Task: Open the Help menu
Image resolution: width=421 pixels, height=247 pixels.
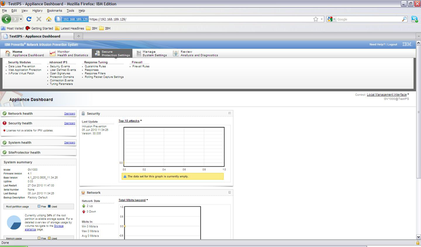Action: pos(81,11)
